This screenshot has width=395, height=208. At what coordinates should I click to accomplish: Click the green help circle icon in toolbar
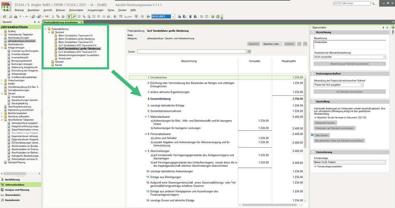[213, 17]
